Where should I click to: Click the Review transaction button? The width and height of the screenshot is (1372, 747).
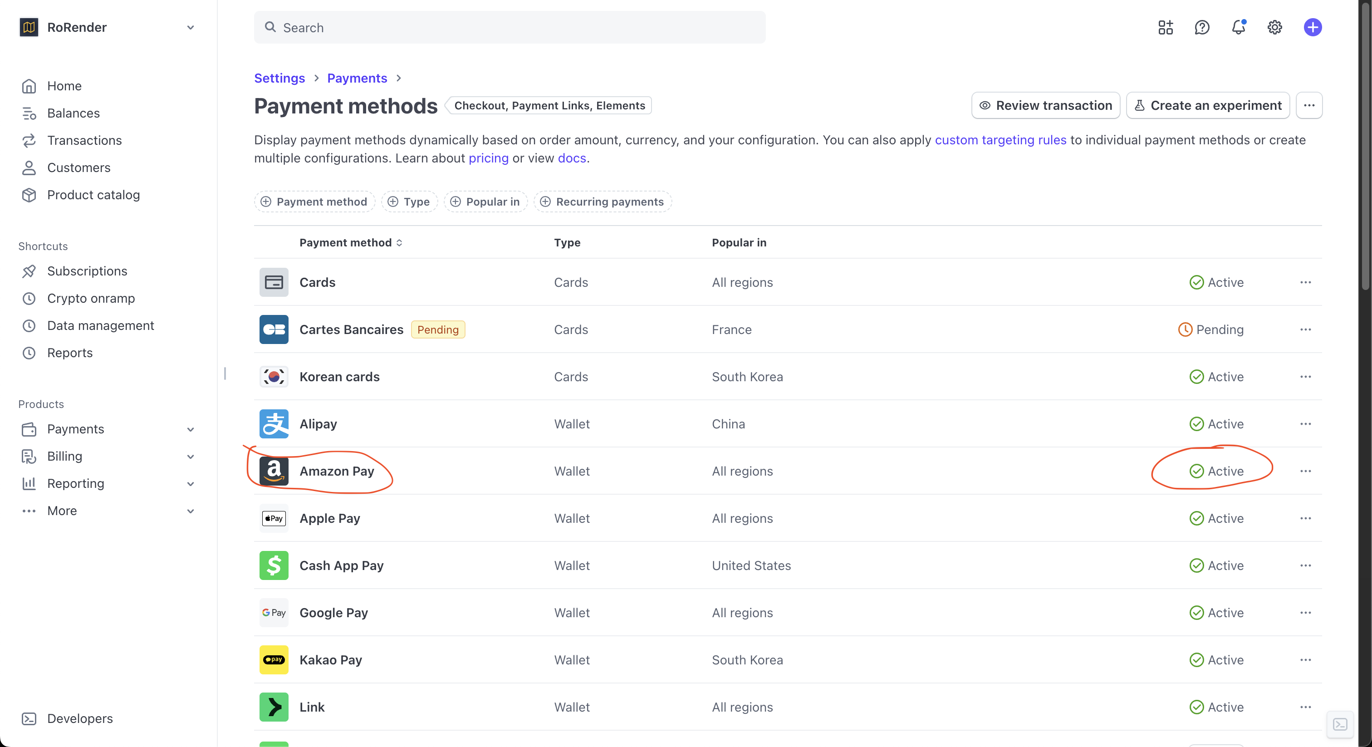[1045, 105]
